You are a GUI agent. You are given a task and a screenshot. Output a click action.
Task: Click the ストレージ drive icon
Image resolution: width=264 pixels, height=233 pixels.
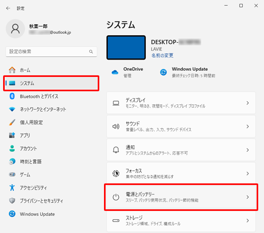pyautogui.click(x=116, y=220)
